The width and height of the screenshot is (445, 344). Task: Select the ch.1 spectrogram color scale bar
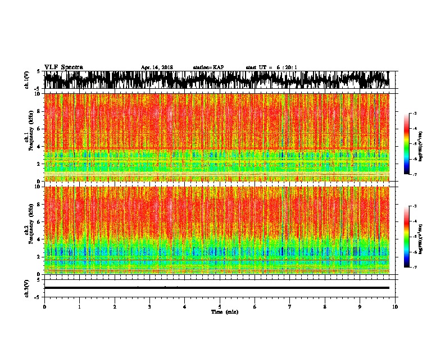pyautogui.click(x=406, y=143)
